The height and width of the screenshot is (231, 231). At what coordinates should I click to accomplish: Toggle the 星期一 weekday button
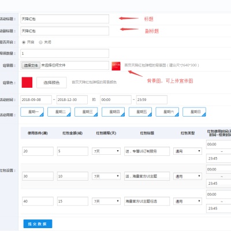[x=32, y=112]
